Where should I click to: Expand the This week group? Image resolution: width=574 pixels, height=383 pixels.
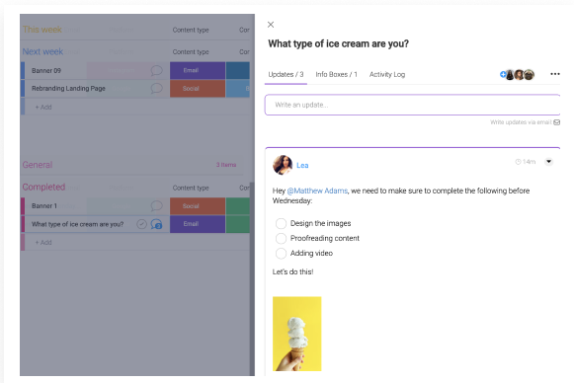[42, 30]
